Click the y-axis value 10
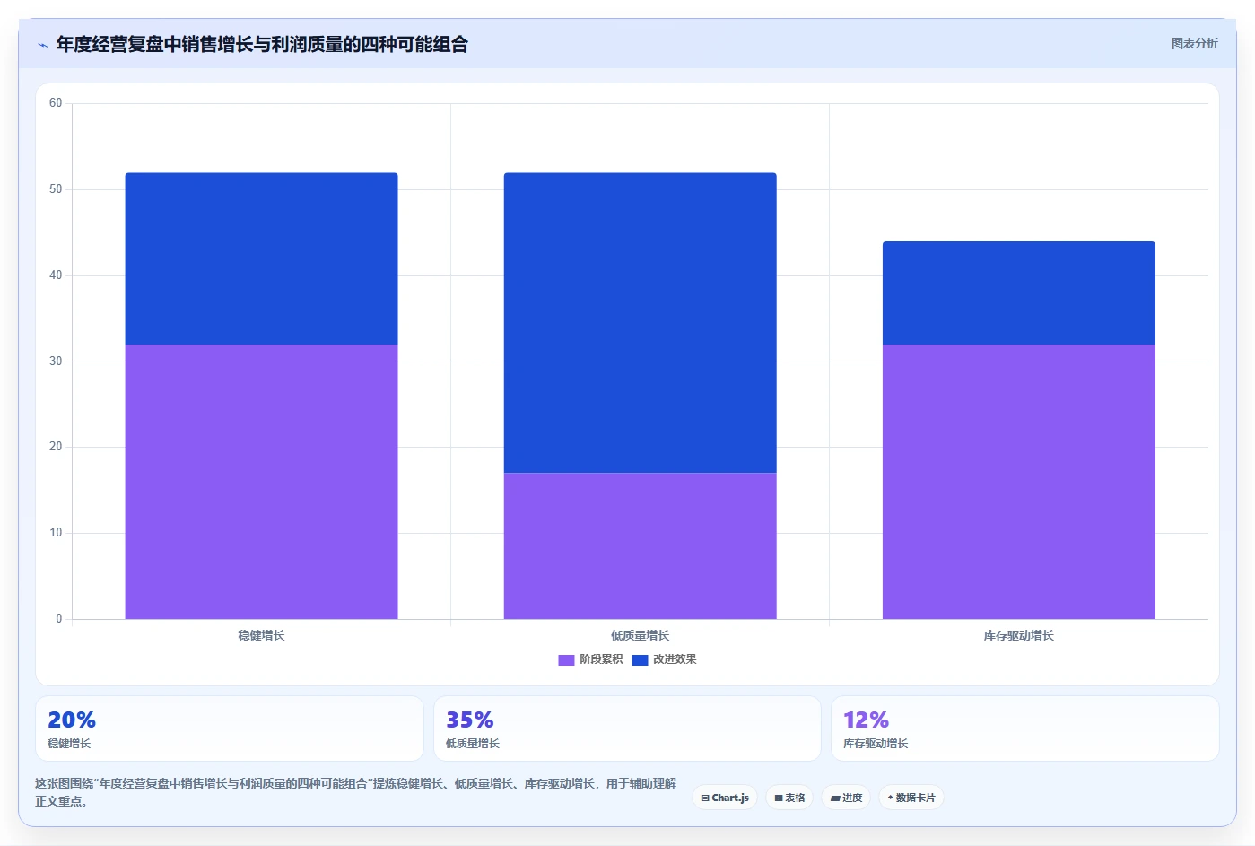This screenshot has height=846, width=1255. point(56,533)
